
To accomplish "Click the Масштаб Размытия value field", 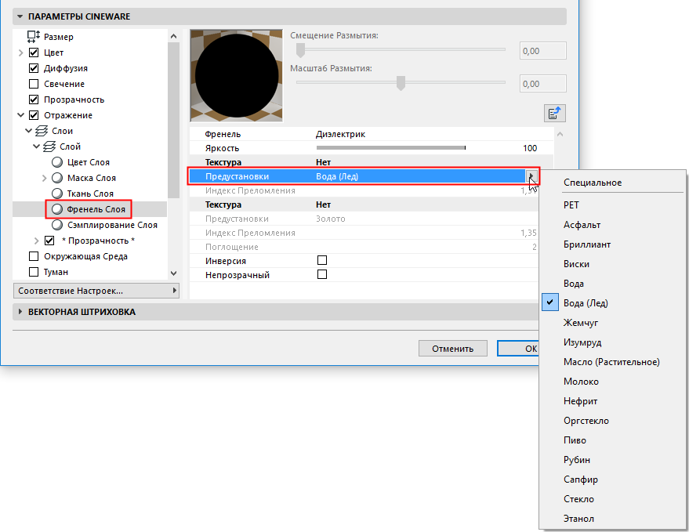I will [x=542, y=84].
